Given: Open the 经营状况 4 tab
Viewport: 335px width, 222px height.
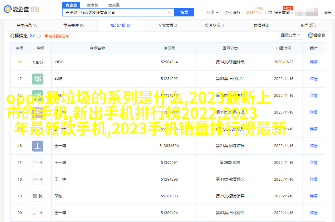Looking at the screenshot, I should click(x=215, y=25).
